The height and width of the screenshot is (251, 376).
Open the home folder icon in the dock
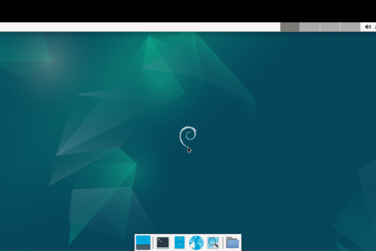[x=232, y=243]
